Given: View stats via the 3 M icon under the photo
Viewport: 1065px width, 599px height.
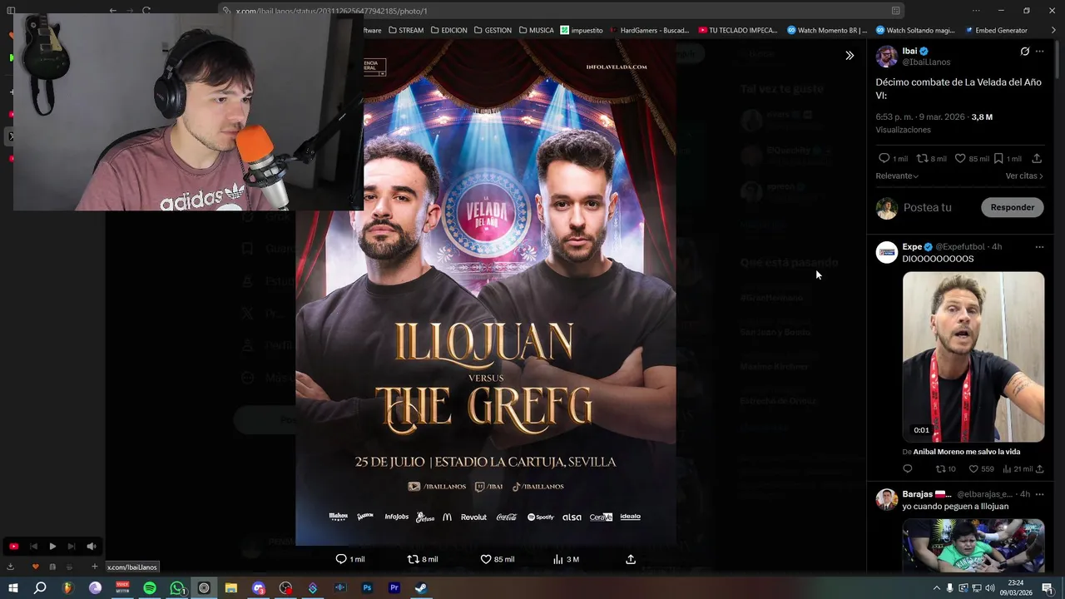Looking at the screenshot, I should 566,559.
